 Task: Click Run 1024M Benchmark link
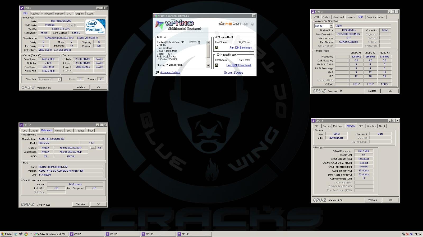[x=239, y=65]
